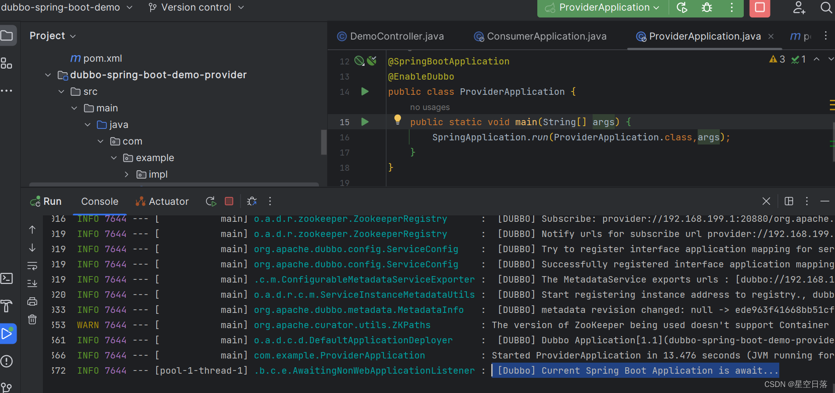Close the Run tool window tab X
The width and height of the screenshot is (835, 393).
click(x=766, y=201)
